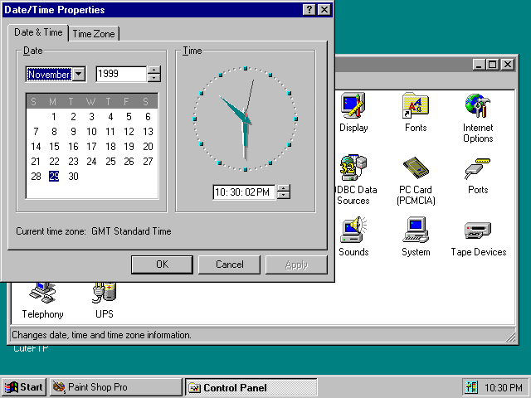Viewport: 531px width, 398px height.
Task: Click the time input field
Action: pyautogui.click(x=243, y=192)
